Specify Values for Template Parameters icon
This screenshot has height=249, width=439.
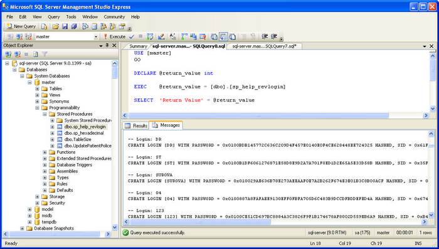(x=172, y=37)
